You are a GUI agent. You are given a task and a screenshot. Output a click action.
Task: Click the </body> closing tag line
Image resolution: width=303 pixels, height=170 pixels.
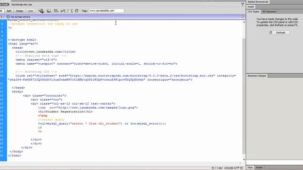[x=16, y=152]
